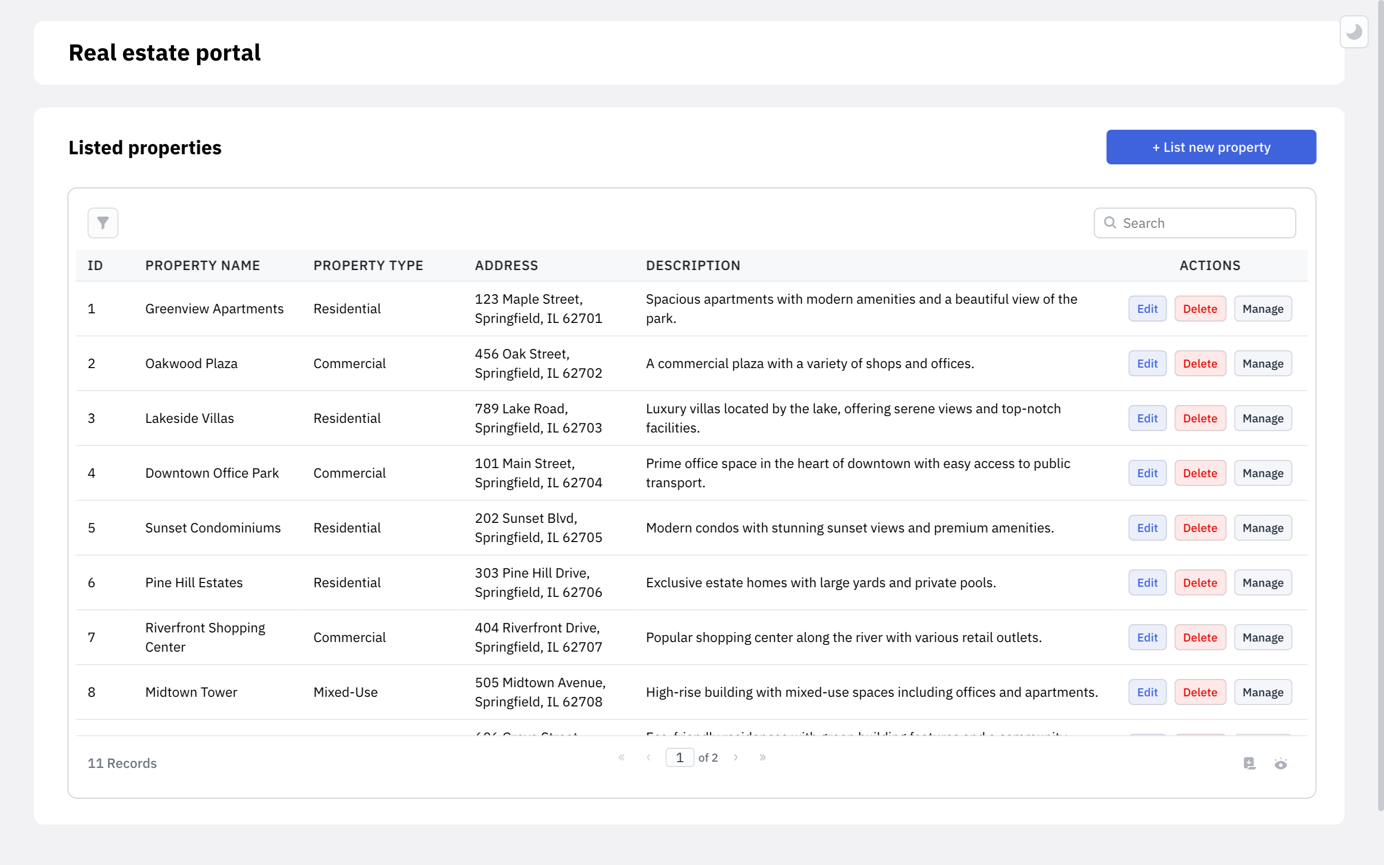
Task: Open the table filter icon
Action: coord(102,222)
